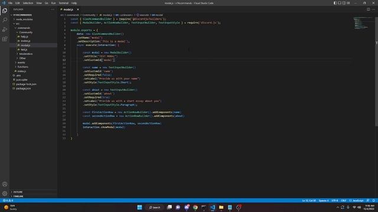
Task: Open editor more actions ellipsis
Action: [x=373, y=9]
